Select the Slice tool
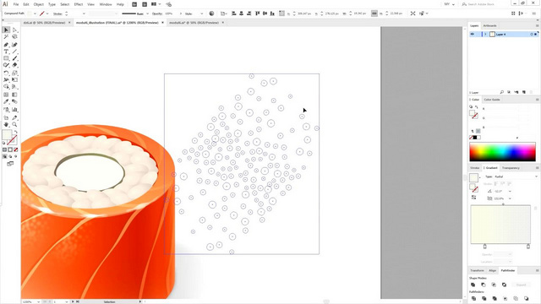This screenshot has width=541, height=304. pos(14,118)
